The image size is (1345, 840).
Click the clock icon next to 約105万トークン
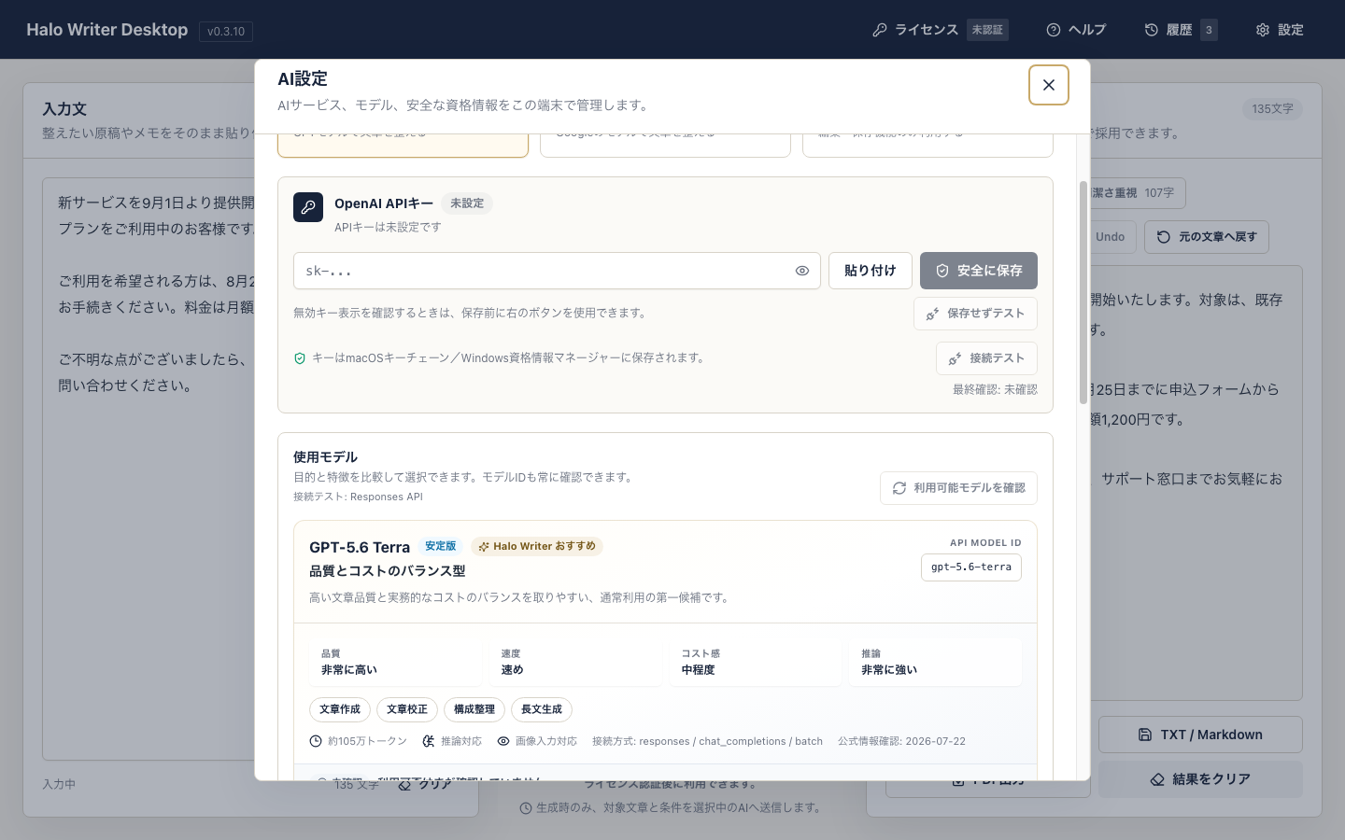pos(316,741)
